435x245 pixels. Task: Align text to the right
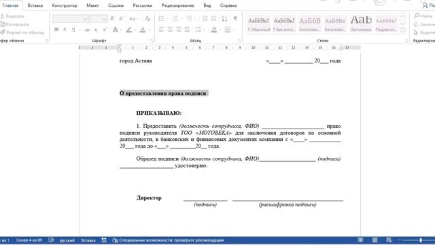(179, 29)
